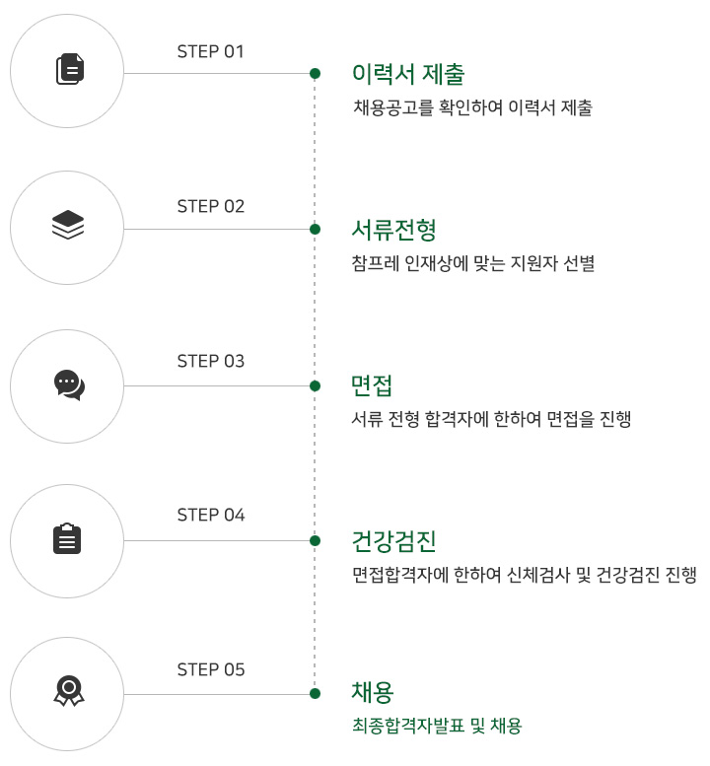The width and height of the screenshot is (710, 766).
Task: Click the STEP 02 label
Action: [x=210, y=206]
